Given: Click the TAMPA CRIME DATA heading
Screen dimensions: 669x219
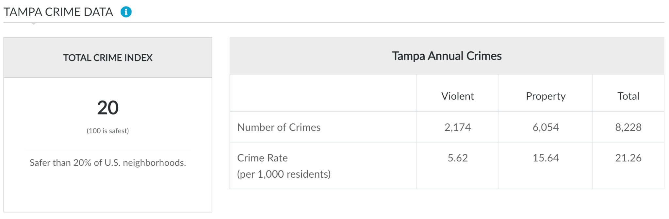Looking at the screenshot, I should click(58, 12).
